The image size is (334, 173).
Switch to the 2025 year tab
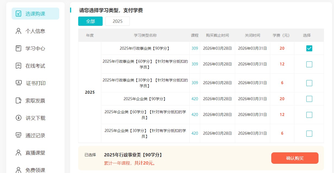(x=118, y=21)
